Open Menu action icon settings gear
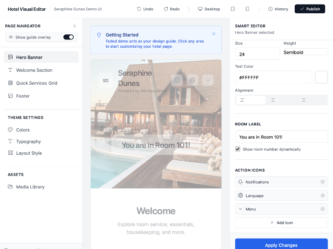Screen dimensions: 333x249 click(x=323, y=209)
